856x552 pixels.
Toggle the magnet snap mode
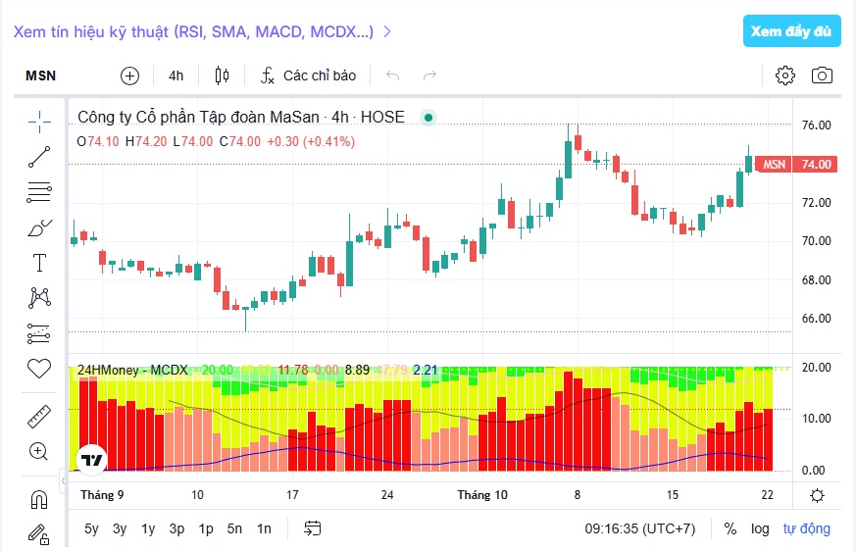click(x=39, y=500)
